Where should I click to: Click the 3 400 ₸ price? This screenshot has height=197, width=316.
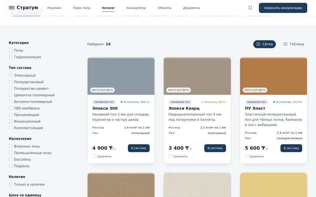tap(181, 148)
